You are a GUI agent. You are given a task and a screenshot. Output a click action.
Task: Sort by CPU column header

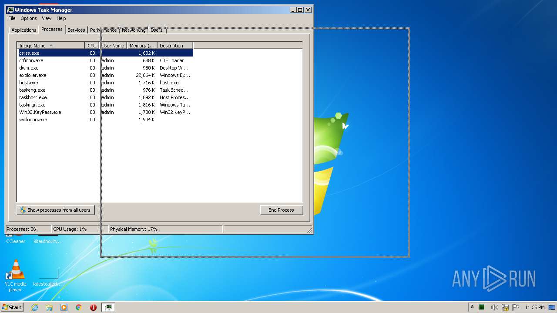click(x=92, y=46)
